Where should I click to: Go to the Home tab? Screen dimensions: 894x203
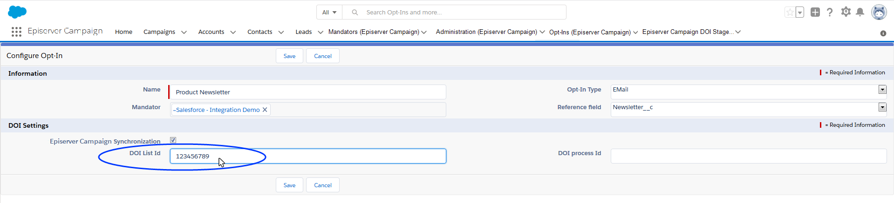[x=123, y=32]
